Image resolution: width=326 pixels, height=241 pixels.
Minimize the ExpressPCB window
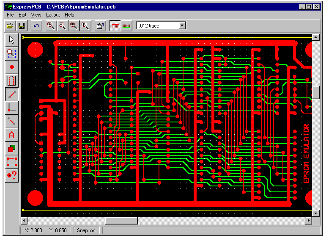(302, 7)
